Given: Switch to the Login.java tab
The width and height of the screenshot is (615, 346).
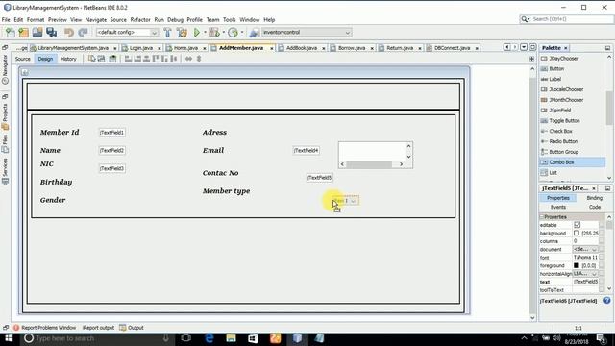Looking at the screenshot, I should coord(141,48).
